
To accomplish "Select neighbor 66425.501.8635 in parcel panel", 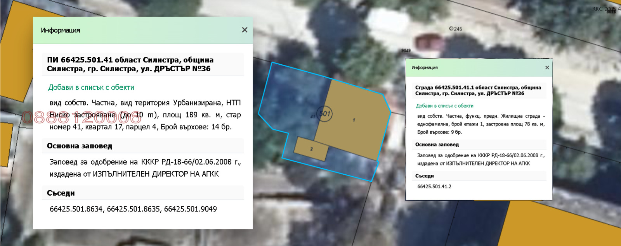I will [x=133, y=209].
